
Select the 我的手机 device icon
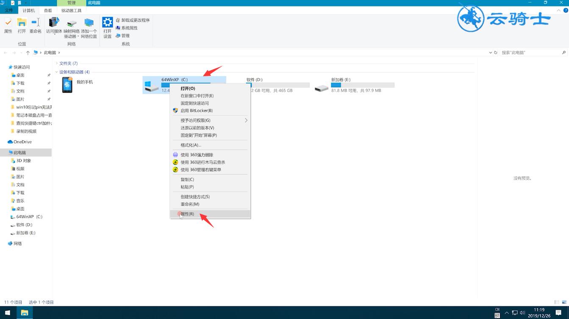67,85
